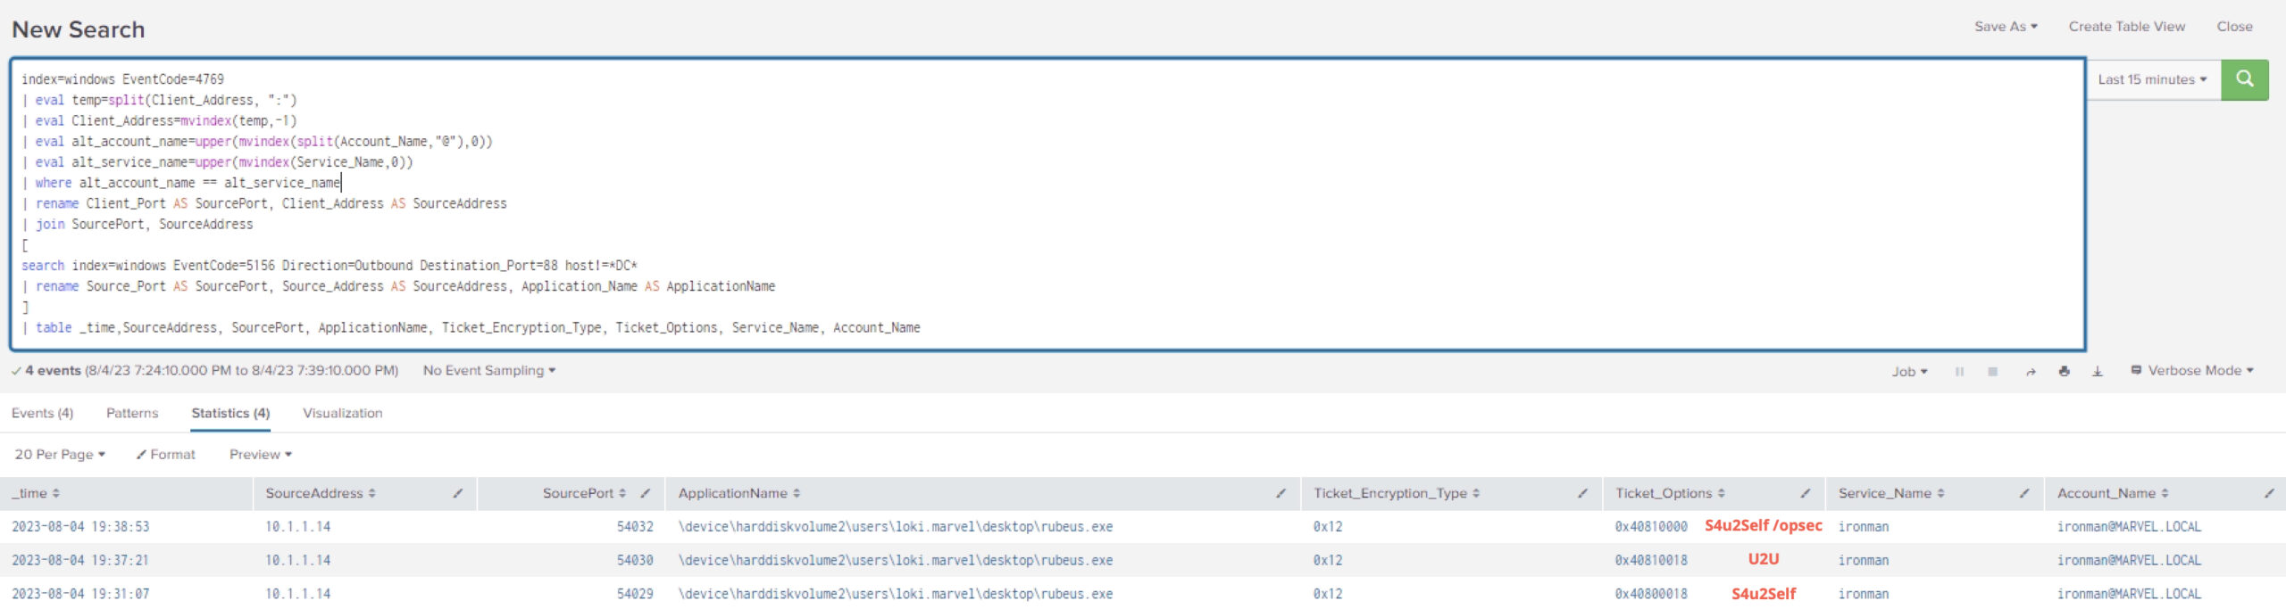The height and width of the screenshot is (609, 2286).
Task: Edit Account_Name column formatting with the pencil
Action: pos(2269,493)
